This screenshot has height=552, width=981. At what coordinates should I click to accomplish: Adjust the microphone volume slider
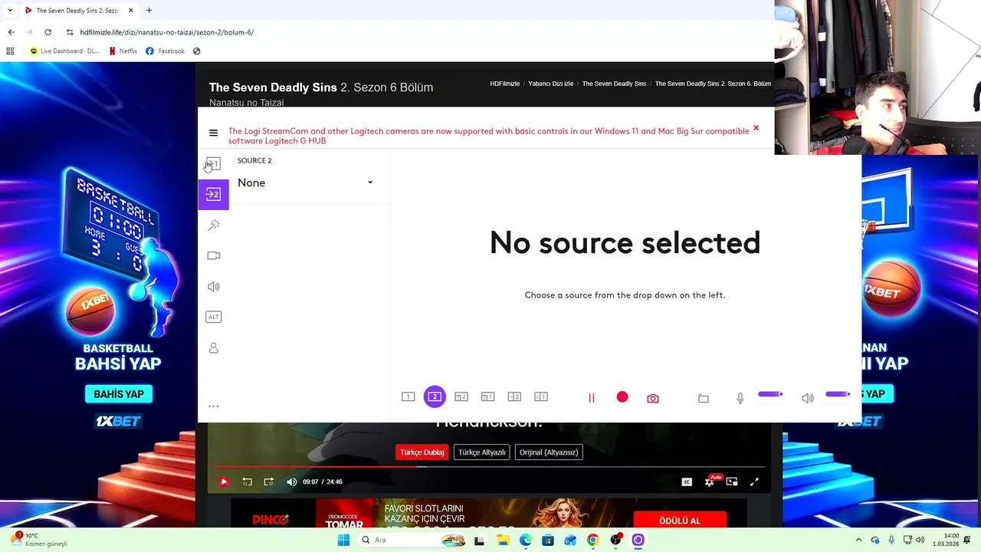coord(771,394)
